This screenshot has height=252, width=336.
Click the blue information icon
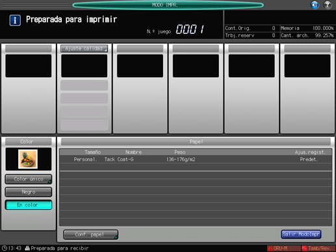[15, 20]
